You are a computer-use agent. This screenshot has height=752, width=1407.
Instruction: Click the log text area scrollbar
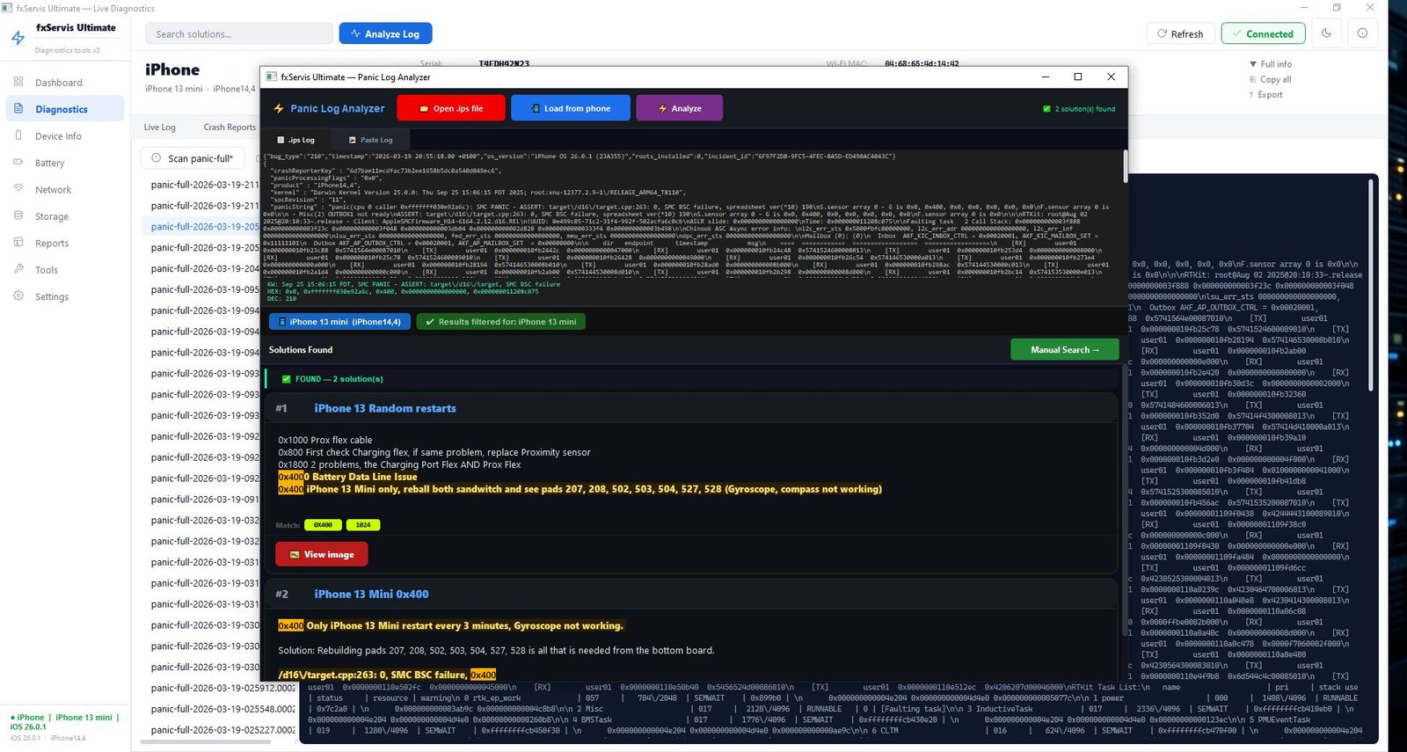pos(1125,166)
